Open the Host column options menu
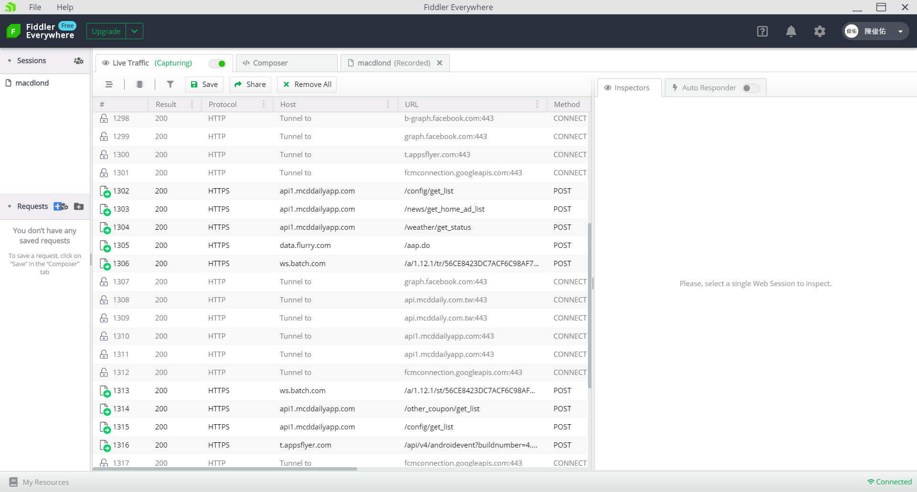 click(x=388, y=104)
